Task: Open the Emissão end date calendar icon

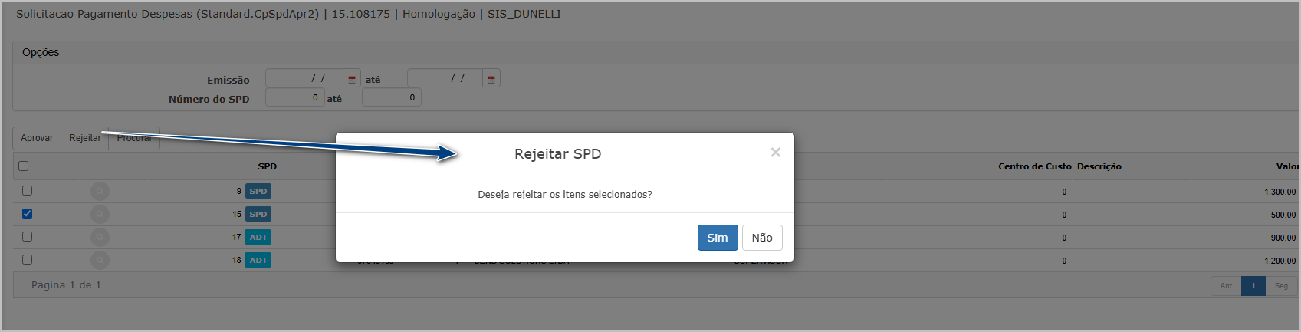Action: (491, 79)
